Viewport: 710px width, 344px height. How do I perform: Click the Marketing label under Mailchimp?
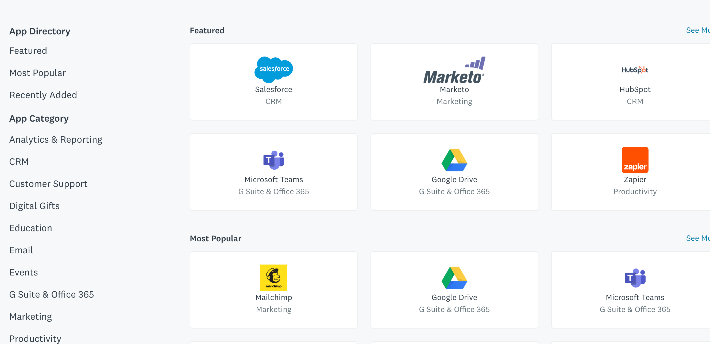(273, 309)
